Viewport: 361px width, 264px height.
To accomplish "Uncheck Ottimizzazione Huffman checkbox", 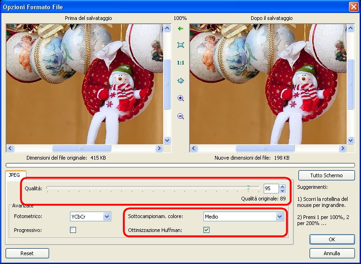I will (x=207, y=230).
